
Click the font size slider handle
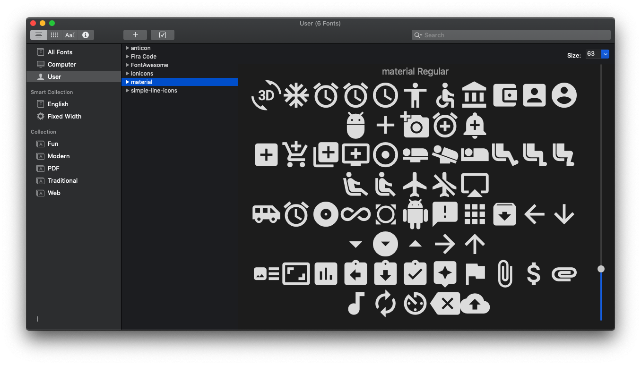(601, 269)
